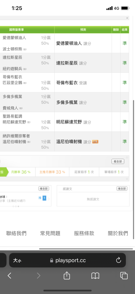
Task: Click the carousel pagination dots
Action: [x=16, y=206]
